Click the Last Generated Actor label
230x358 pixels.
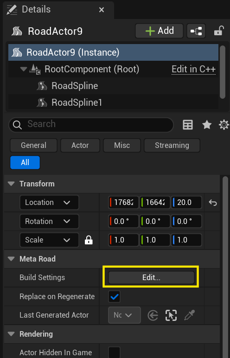pyautogui.click(x=54, y=315)
